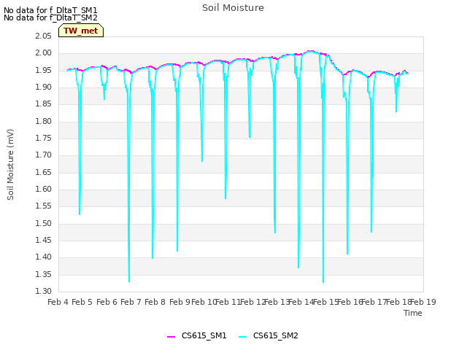Click the 1.50 y-axis tick label
This screenshot has width=467, height=350.
pos(43,224)
